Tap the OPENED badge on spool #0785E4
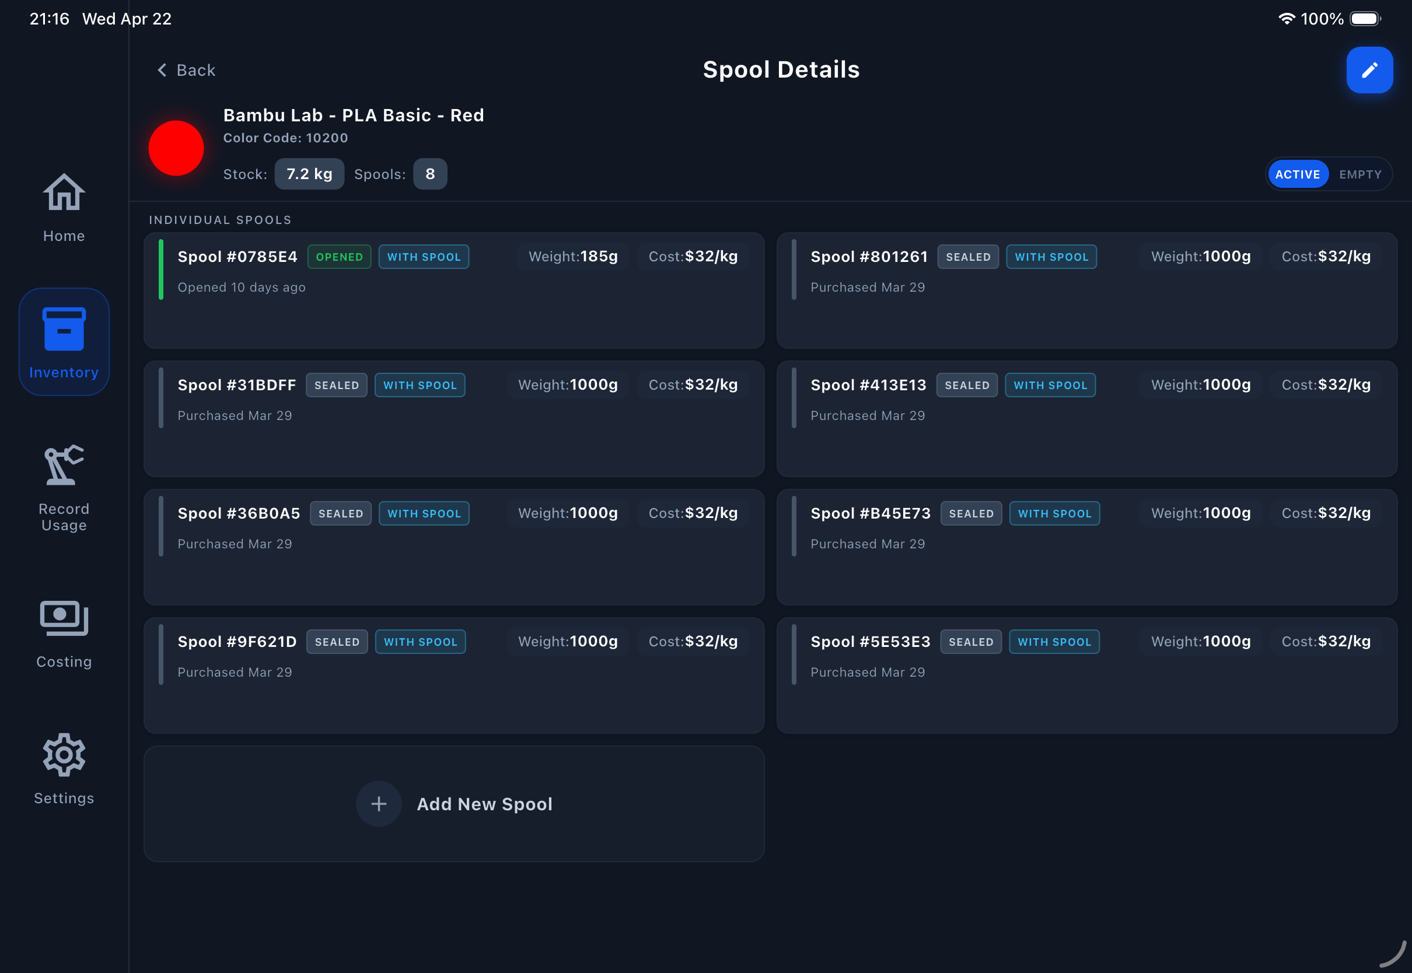Image resolution: width=1412 pixels, height=973 pixels. (339, 257)
